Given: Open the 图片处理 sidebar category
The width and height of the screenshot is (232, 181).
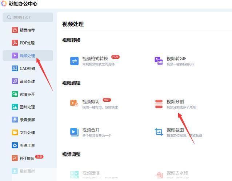Looking at the screenshot, I should pos(27,107).
